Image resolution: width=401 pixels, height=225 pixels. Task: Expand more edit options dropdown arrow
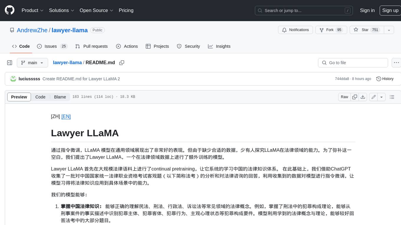382,97
